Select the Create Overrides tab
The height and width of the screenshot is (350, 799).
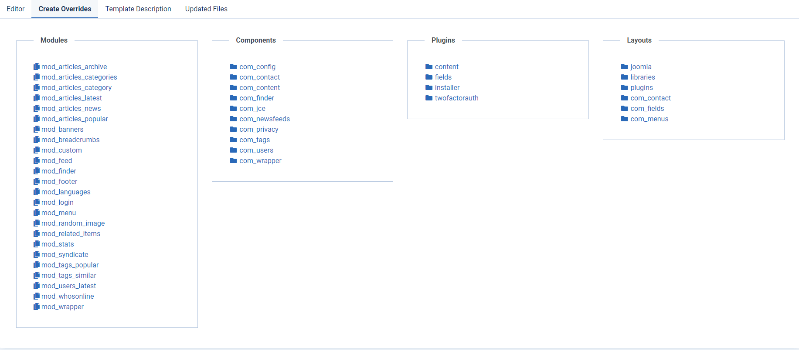[x=65, y=9]
